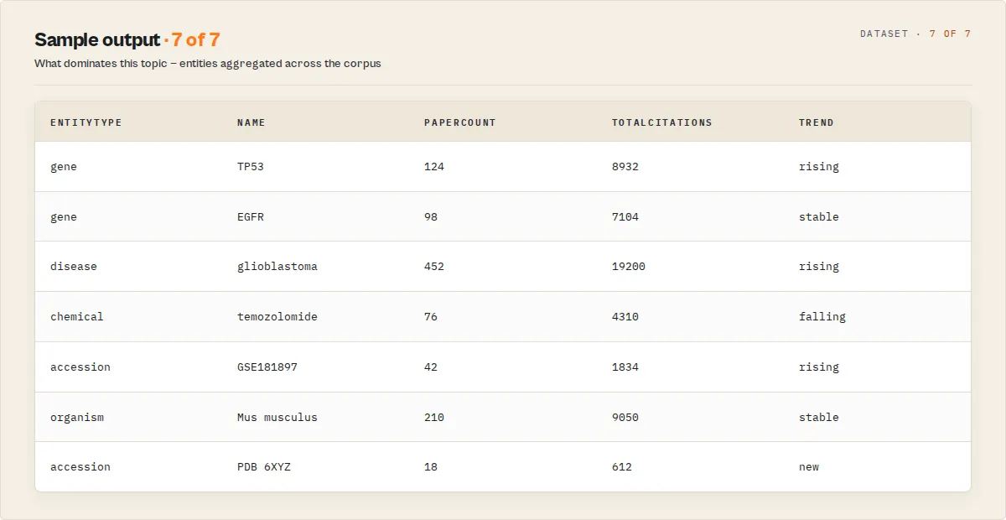Select the EGFR name cell
1006x520 pixels.
point(251,217)
